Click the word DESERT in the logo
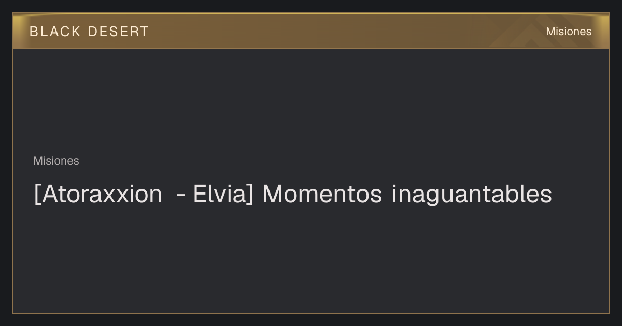 [118, 32]
